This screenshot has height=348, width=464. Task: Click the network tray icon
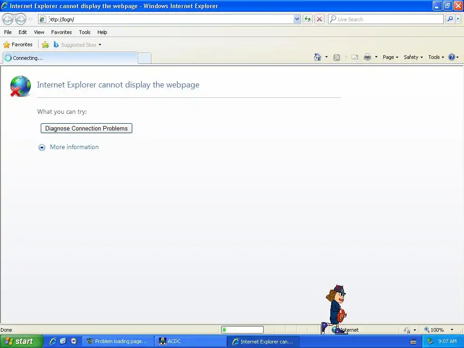tap(430, 341)
